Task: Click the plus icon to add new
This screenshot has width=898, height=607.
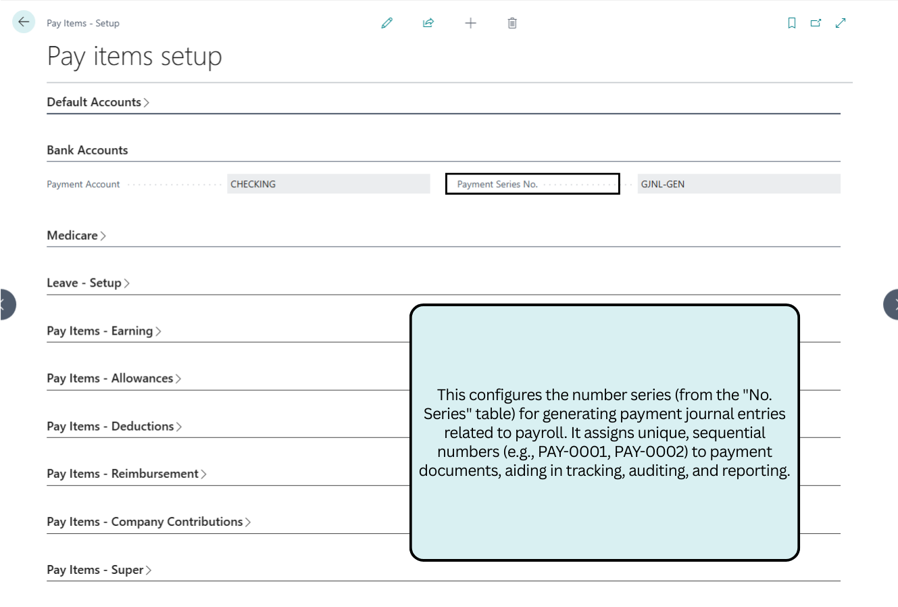Action: tap(470, 23)
